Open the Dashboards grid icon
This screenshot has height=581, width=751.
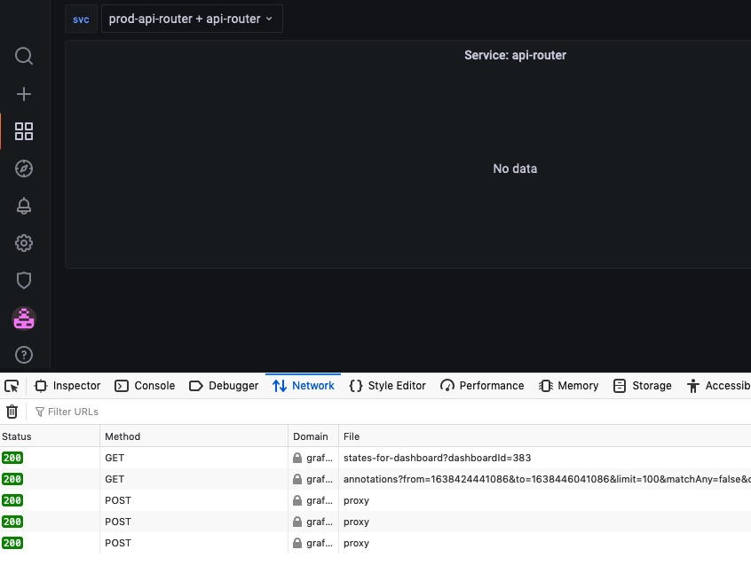pyautogui.click(x=23, y=130)
